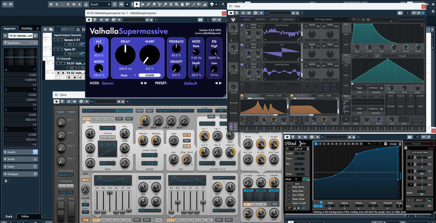Expand the Inserts section in Inspector
The width and height of the screenshot is (436, 223).
coord(20,152)
